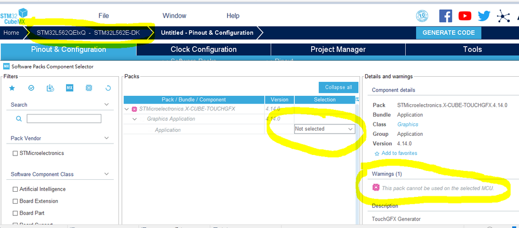
Task: Collapse the Search filter section
Action: [x=107, y=104]
